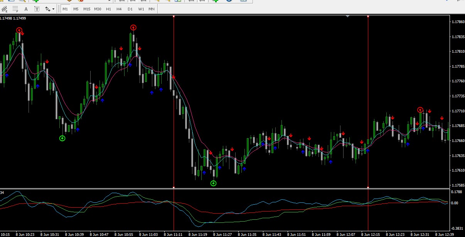Select the vertical line at 11:11
Screen dimensions: 465x237
point(174,102)
